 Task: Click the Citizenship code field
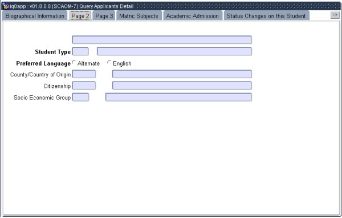coord(84,86)
